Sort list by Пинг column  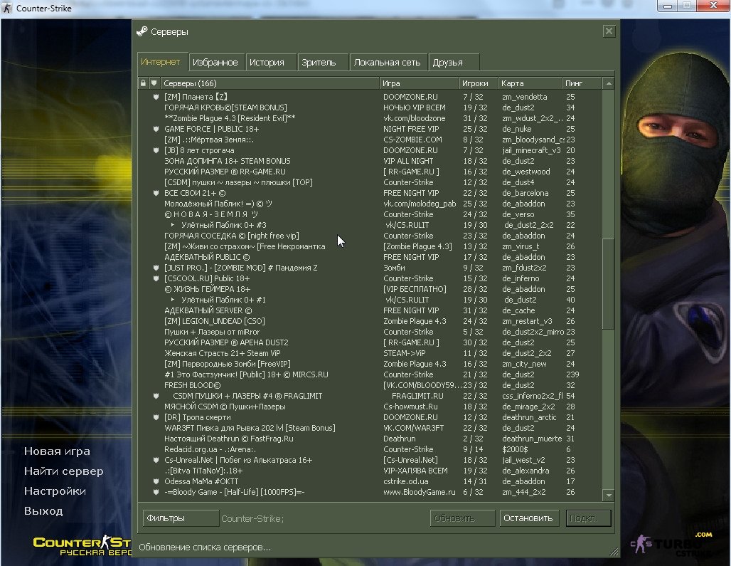[x=582, y=83]
